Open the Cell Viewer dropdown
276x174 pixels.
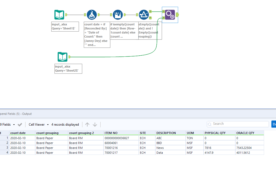click(38, 124)
